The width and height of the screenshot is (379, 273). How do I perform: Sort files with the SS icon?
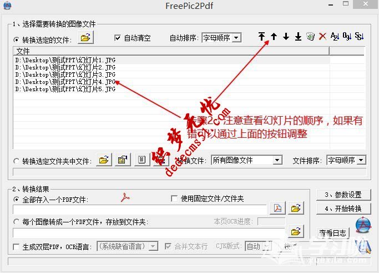tap(360, 36)
